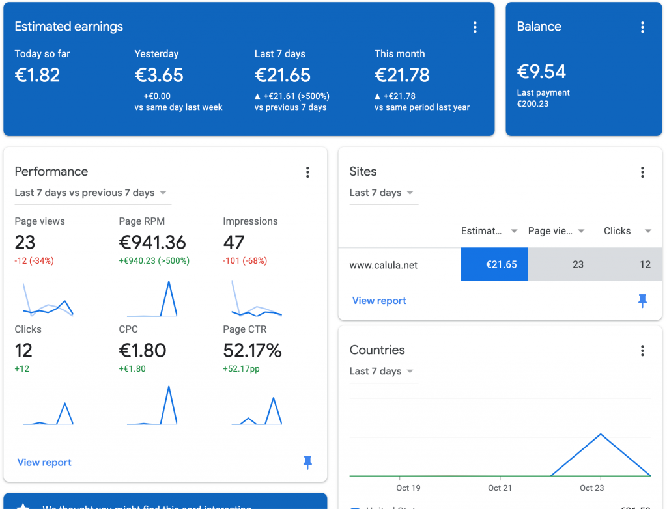Click View report in Sites card
The width and height of the screenshot is (667, 509).
379,301
